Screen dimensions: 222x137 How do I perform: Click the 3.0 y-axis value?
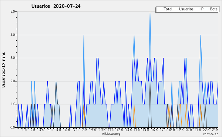coord(13,58)
